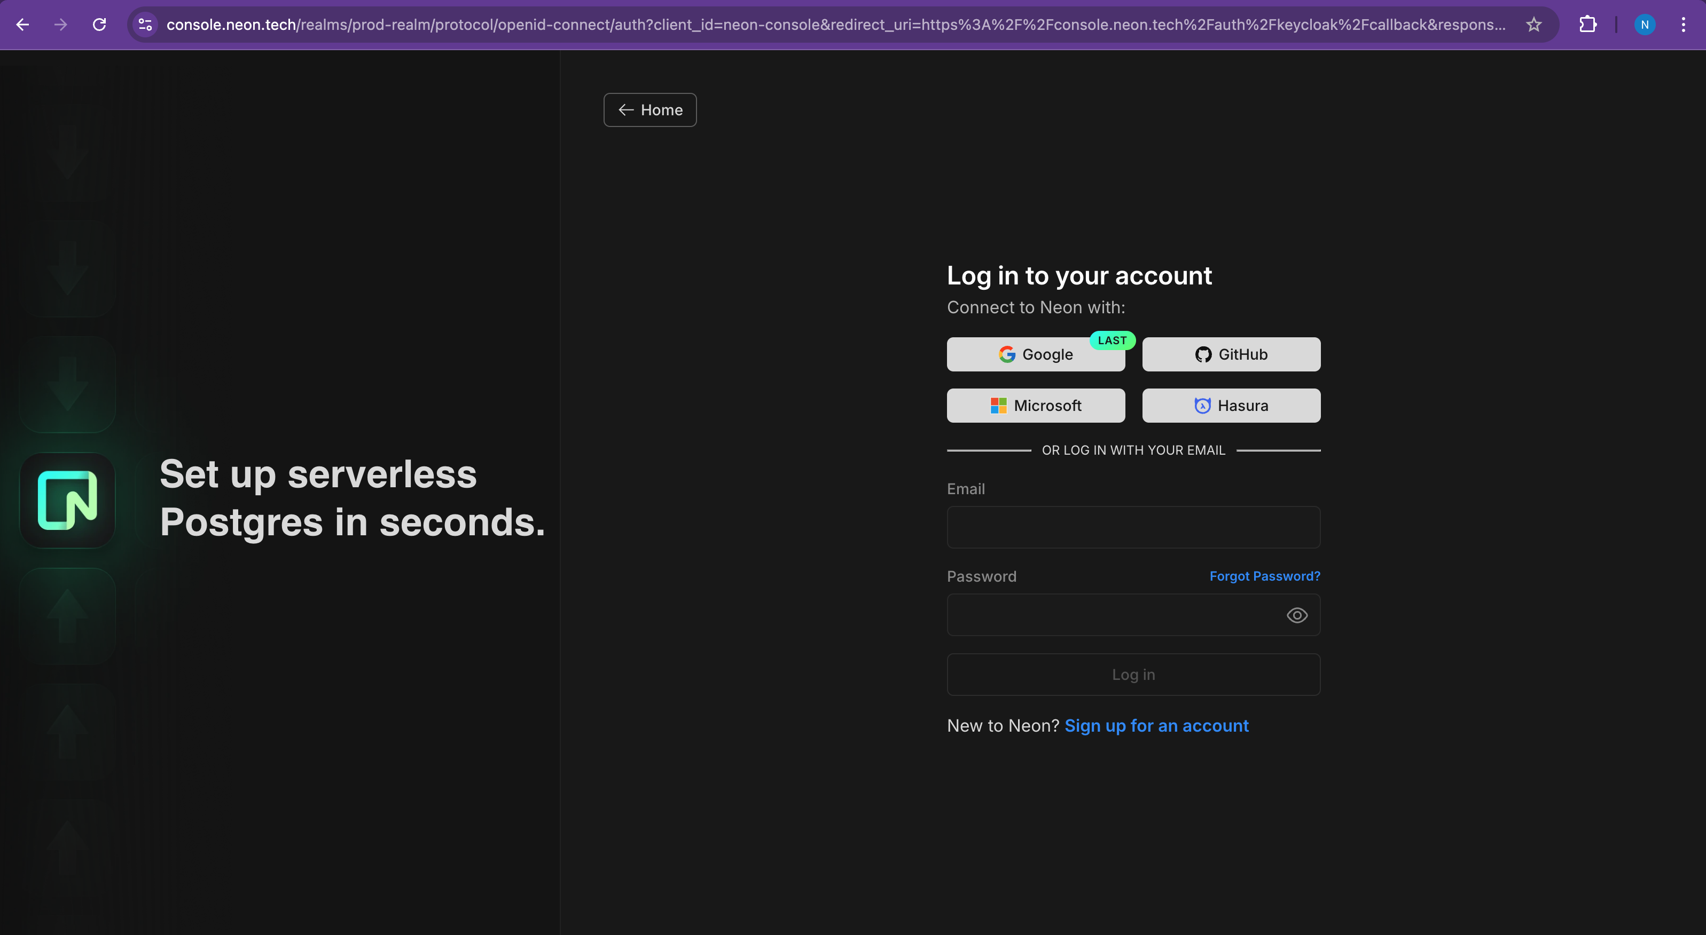Sign in with Google
1706x935 pixels.
pyautogui.click(x=1036, y=354)
